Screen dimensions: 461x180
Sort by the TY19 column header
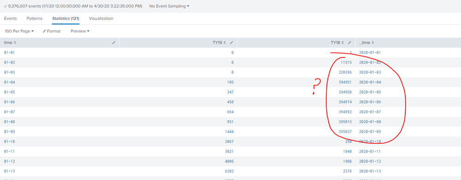tap(219, 43)
